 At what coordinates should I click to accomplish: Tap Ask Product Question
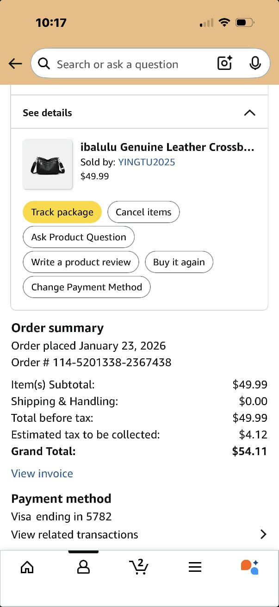click(x=79, y=237)
